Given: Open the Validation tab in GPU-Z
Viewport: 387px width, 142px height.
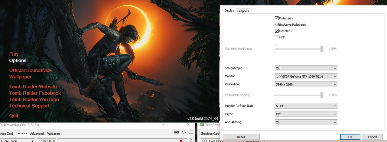Looking at the screenshot, I should (54, 134).
